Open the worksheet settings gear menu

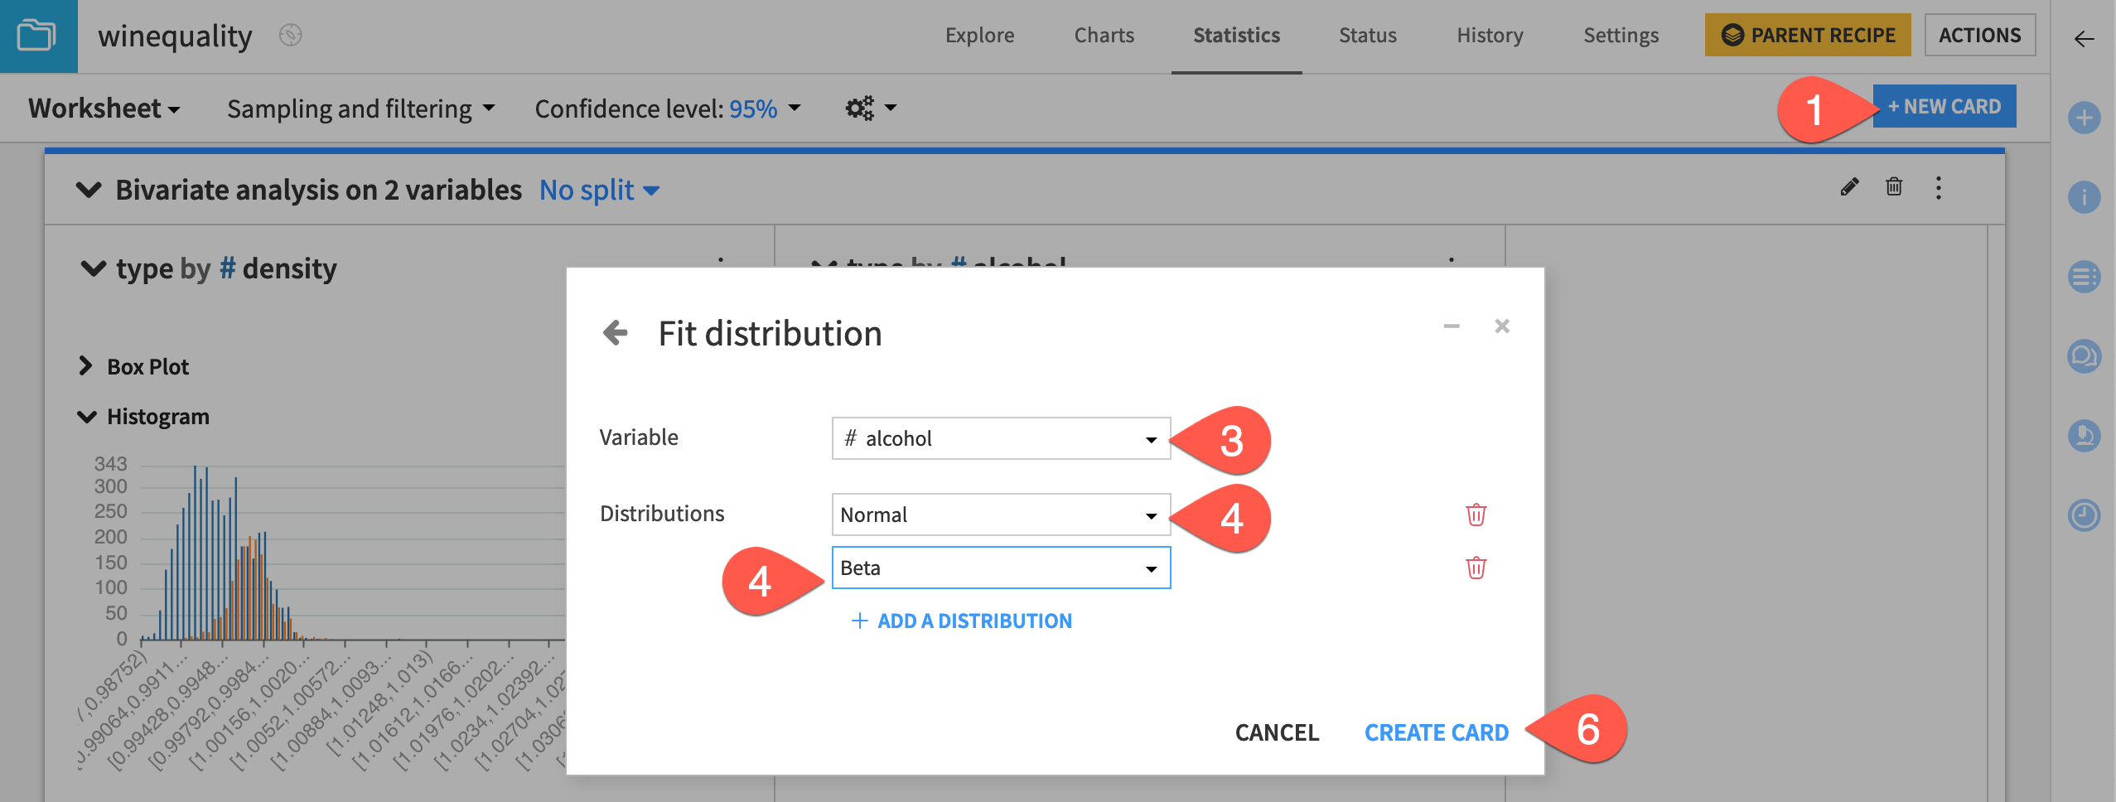(x=860, y=108)
